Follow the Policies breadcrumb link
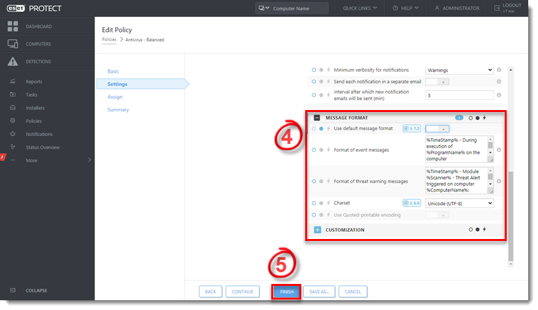The image size is (538, 310). [109, 39]
